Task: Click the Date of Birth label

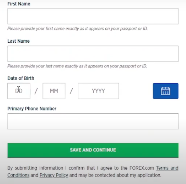Action: (21, 78)
